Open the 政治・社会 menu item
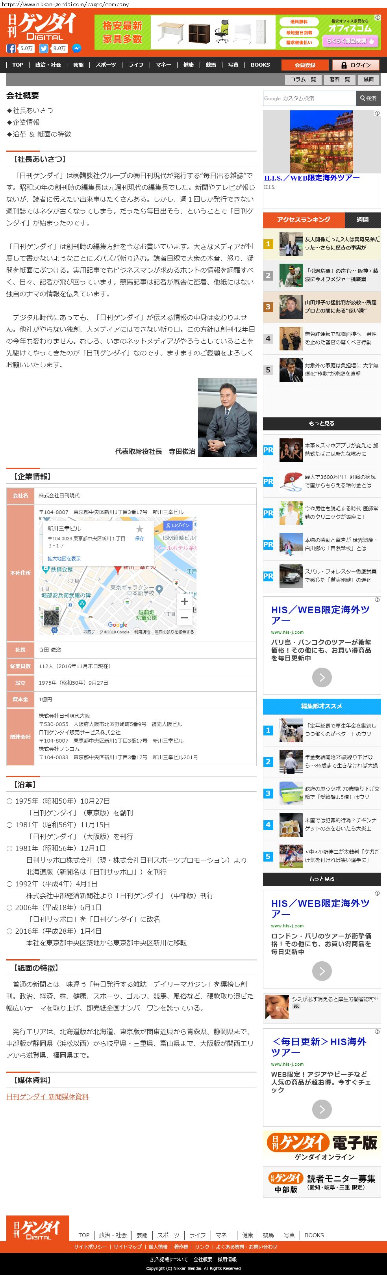This screenshot has height=1275, width=387. coord(48,65)
